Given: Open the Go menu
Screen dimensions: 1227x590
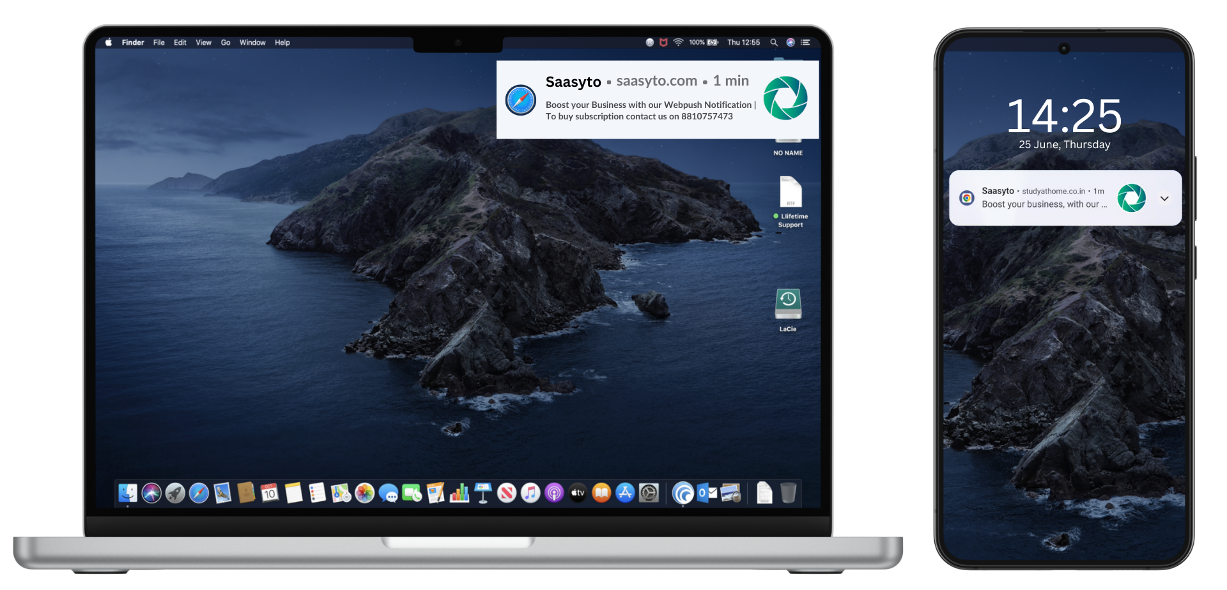Looking at the screenshot, I should pos(226,42).
